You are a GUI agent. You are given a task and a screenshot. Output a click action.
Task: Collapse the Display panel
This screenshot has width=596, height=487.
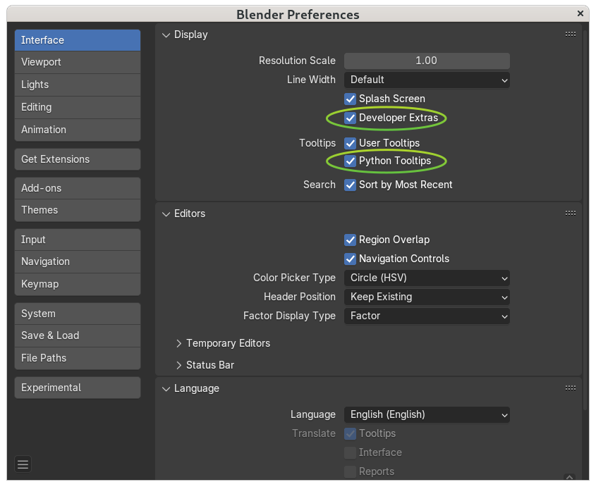166,35
